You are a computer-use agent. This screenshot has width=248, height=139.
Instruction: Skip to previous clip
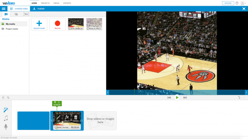tap(169, 97)
